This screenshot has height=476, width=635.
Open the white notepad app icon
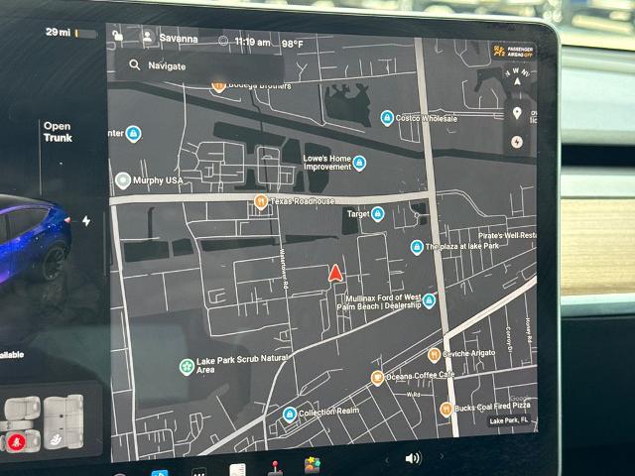tap(238, 469)
